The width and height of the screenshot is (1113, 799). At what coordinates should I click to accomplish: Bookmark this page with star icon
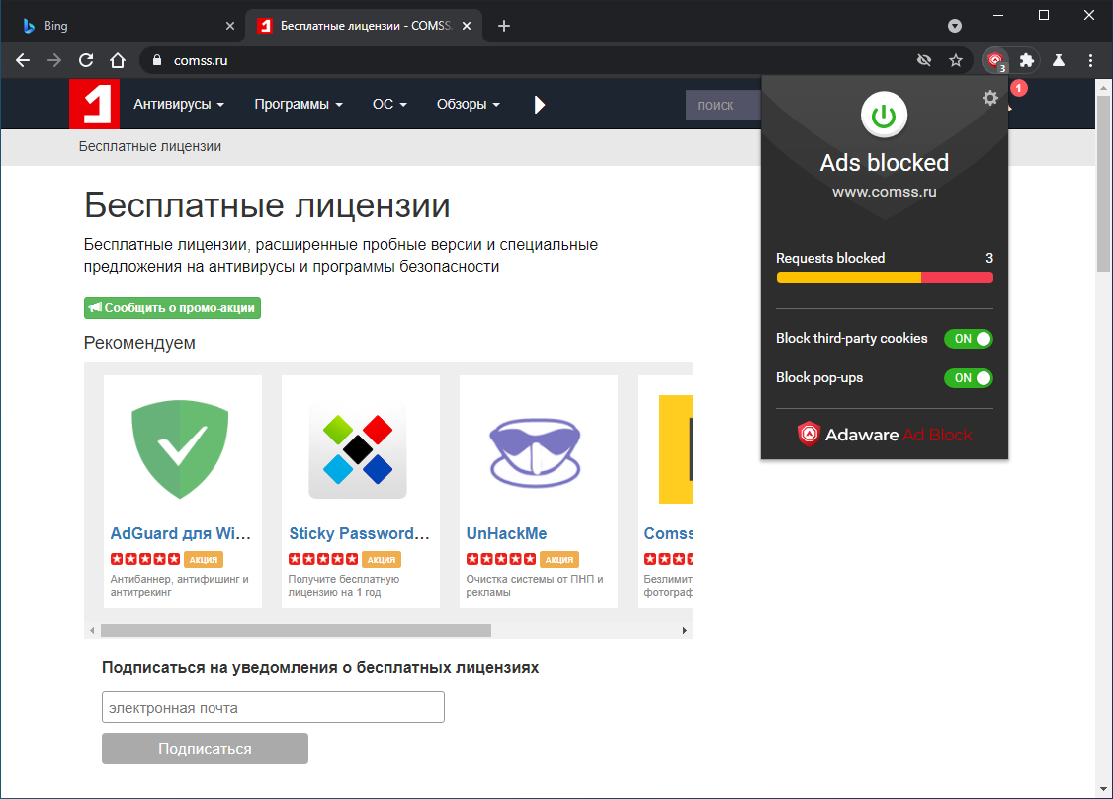click(956, 60)
